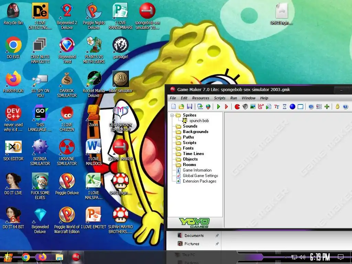Publish the game with the globe icon
This screenshot has height=264, width=352.
point(208,107)
